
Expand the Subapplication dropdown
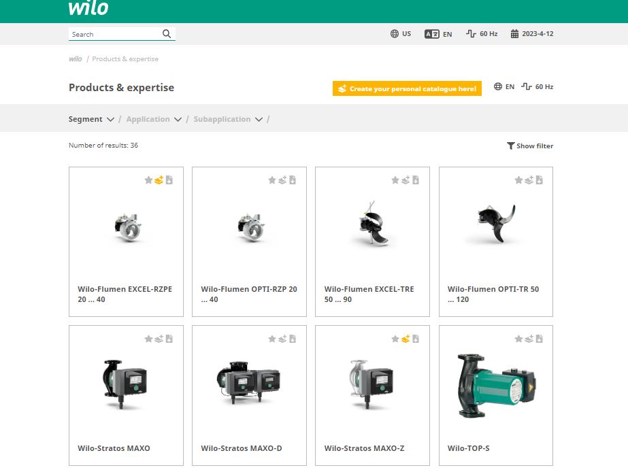click(x=227, y=119)
